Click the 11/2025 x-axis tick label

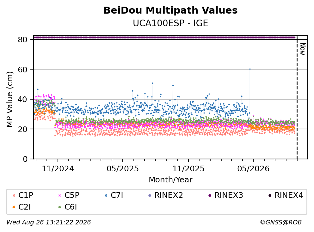pyautogui.click(x=188, y=169)
